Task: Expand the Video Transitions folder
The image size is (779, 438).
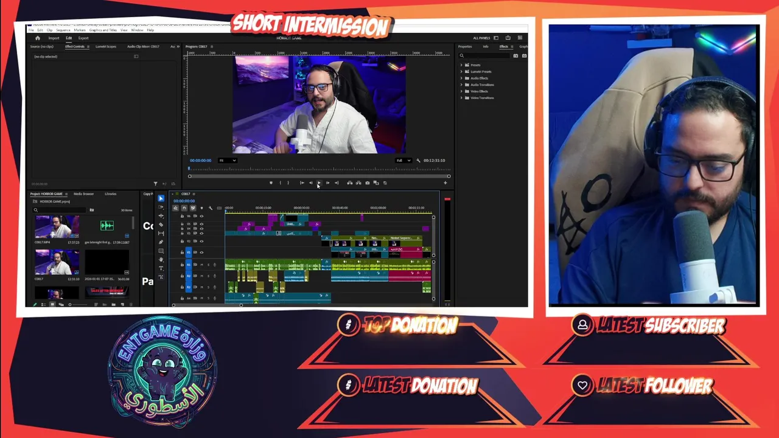Action: [461, 98]
